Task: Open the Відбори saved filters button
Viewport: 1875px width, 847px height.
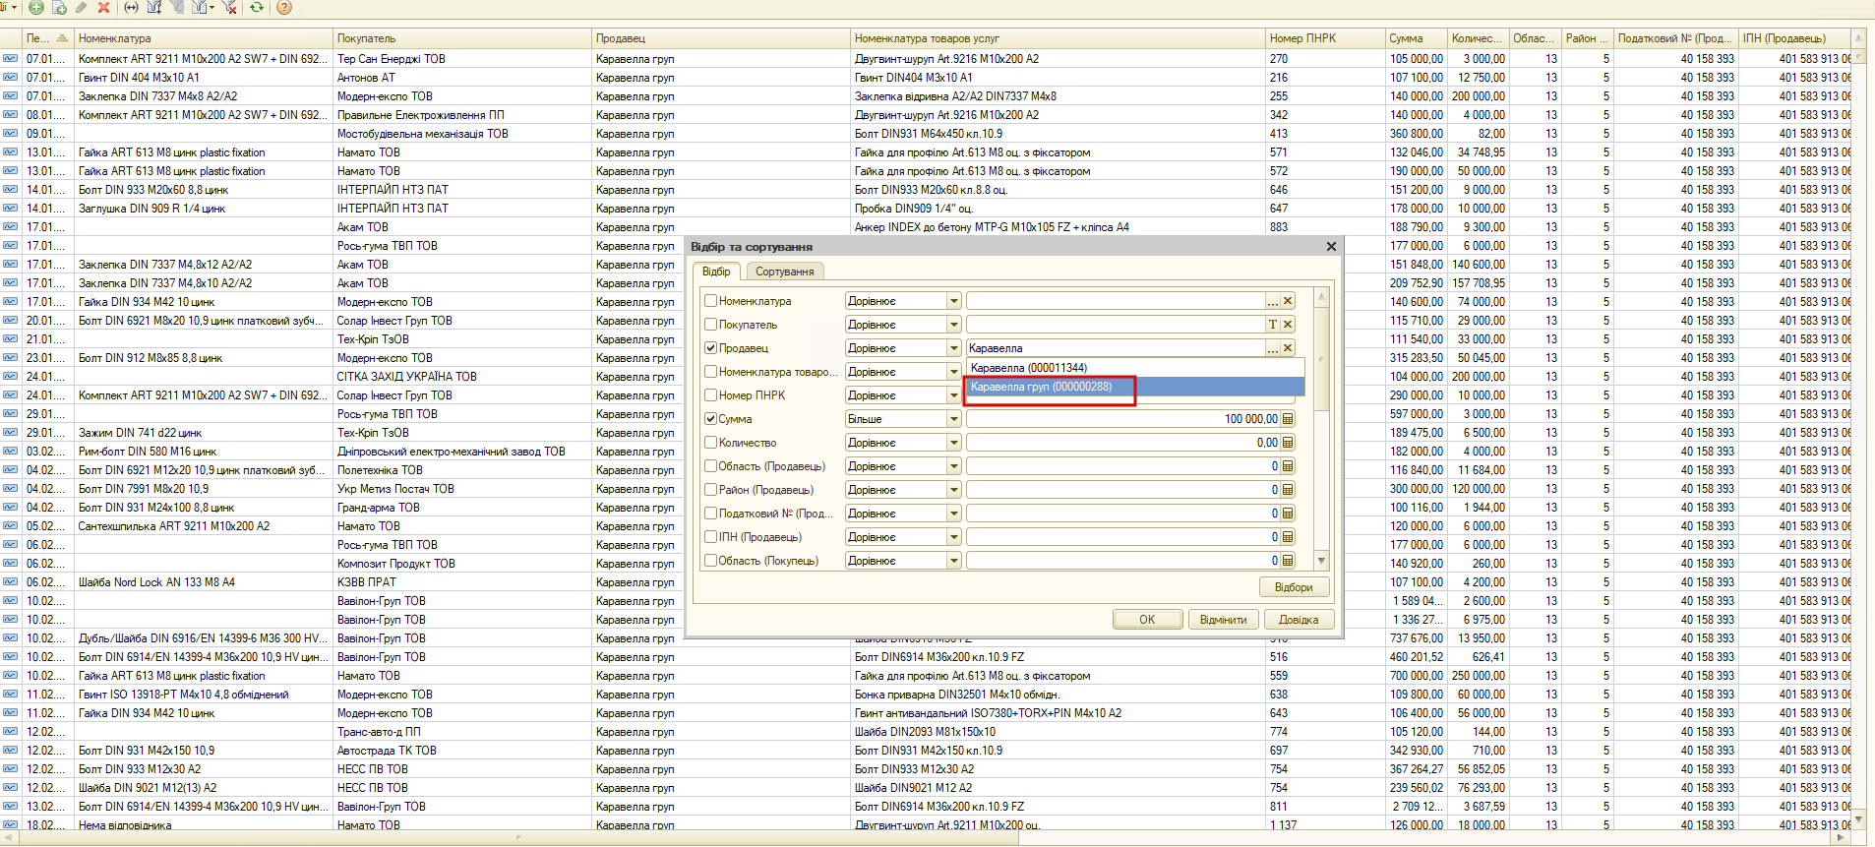Action: coord(1294,587)
